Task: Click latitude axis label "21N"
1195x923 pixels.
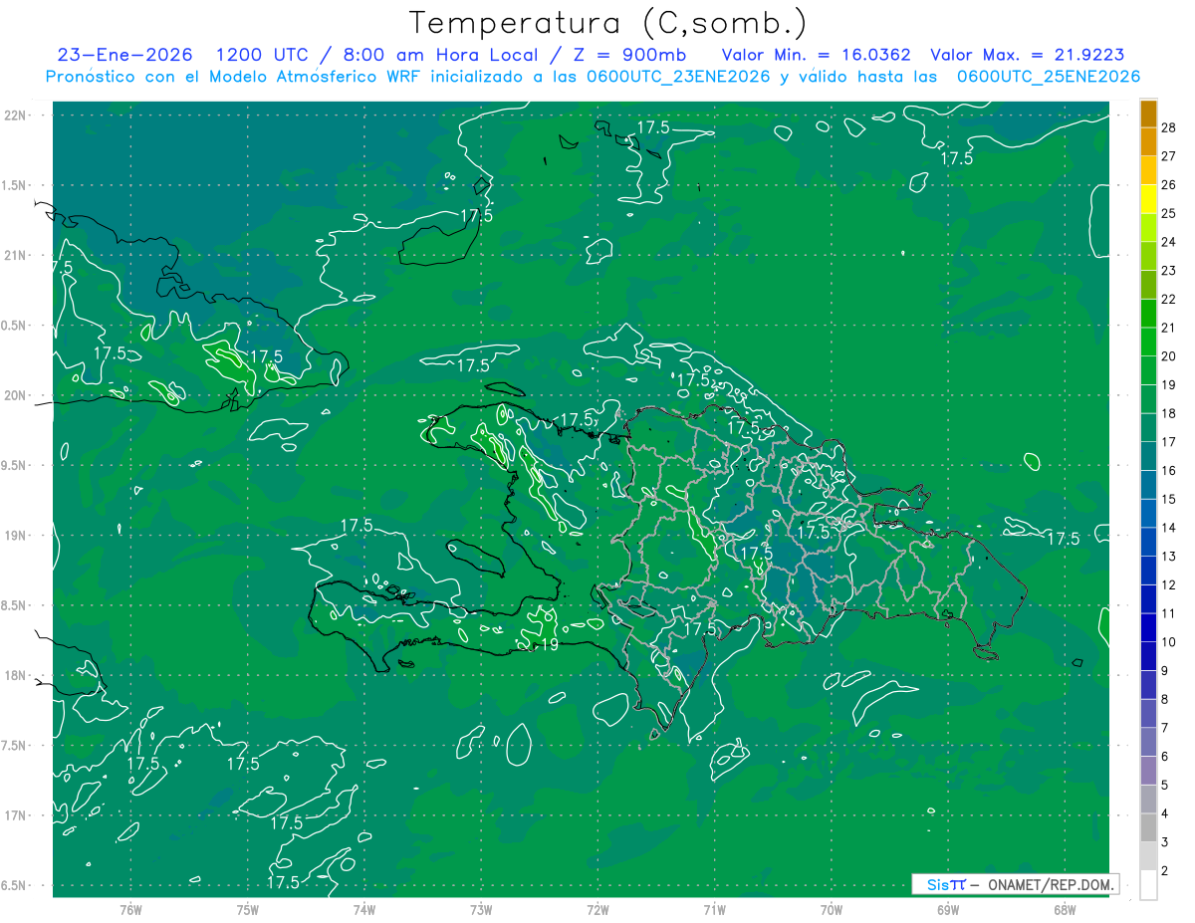Action: pos(17,255)
